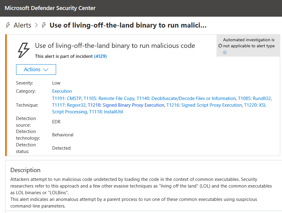View T1216: Signed Script Proxy Execution
Viewport: 282px width, 213px height.
[x=204, y=105]
